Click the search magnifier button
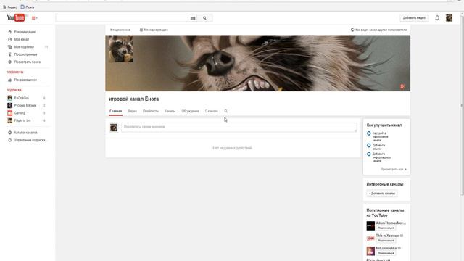The image size is (464, 261). [x=204, y=18]
